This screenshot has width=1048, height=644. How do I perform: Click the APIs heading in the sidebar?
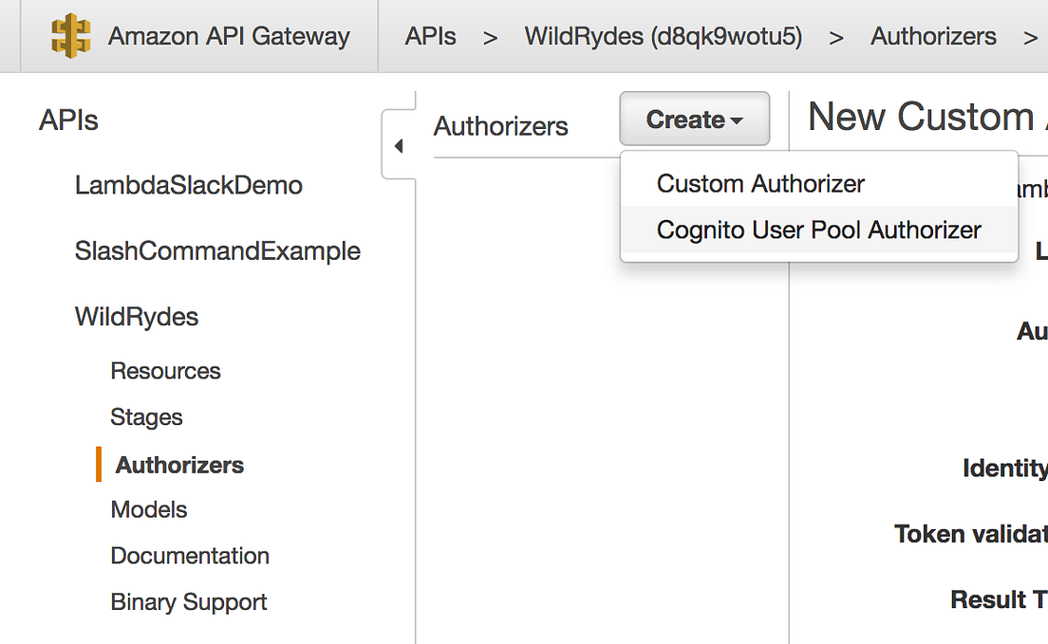[x=68, y=120]
